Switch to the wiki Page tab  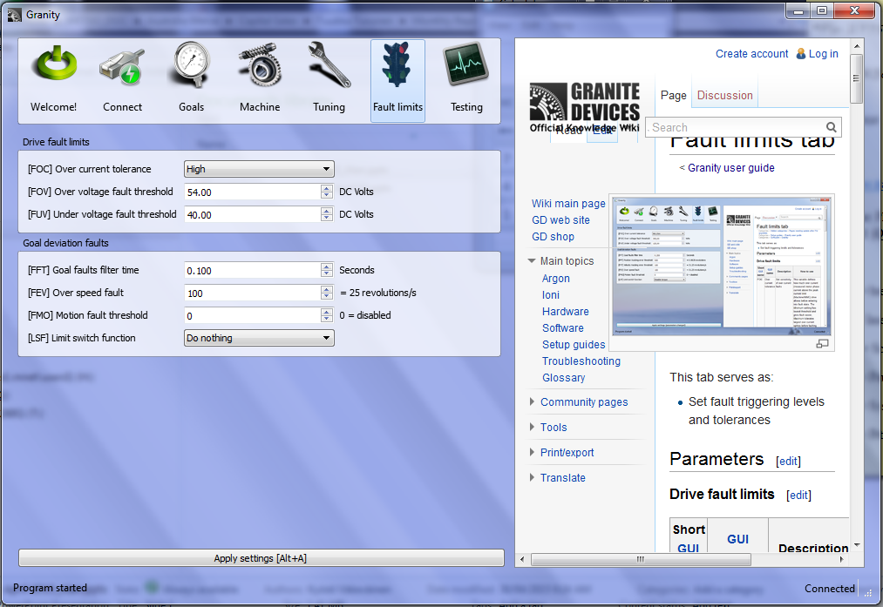pyautogui.click(x=674, y=95)
